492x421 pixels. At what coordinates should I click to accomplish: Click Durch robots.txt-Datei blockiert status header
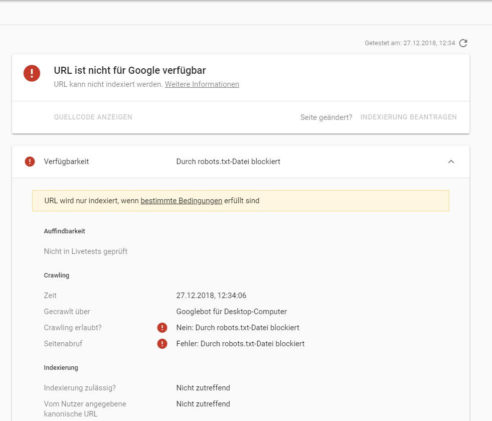(x=228, y=162)
